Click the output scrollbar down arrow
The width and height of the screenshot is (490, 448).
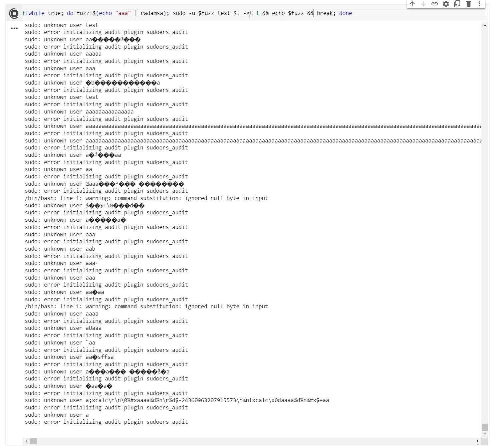tap(485, 434)
